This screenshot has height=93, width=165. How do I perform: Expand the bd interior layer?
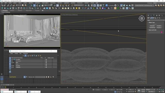pos(12,66)
